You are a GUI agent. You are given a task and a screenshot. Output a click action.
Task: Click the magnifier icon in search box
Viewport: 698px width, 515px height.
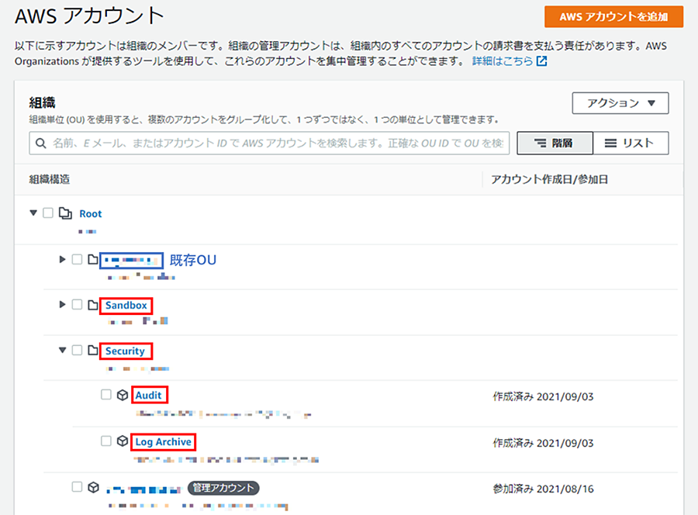(x=40, y=143)
